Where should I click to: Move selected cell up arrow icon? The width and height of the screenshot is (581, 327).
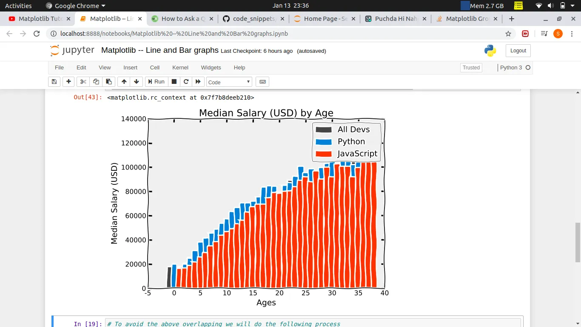pyautogui.click(x=124, y=82)
